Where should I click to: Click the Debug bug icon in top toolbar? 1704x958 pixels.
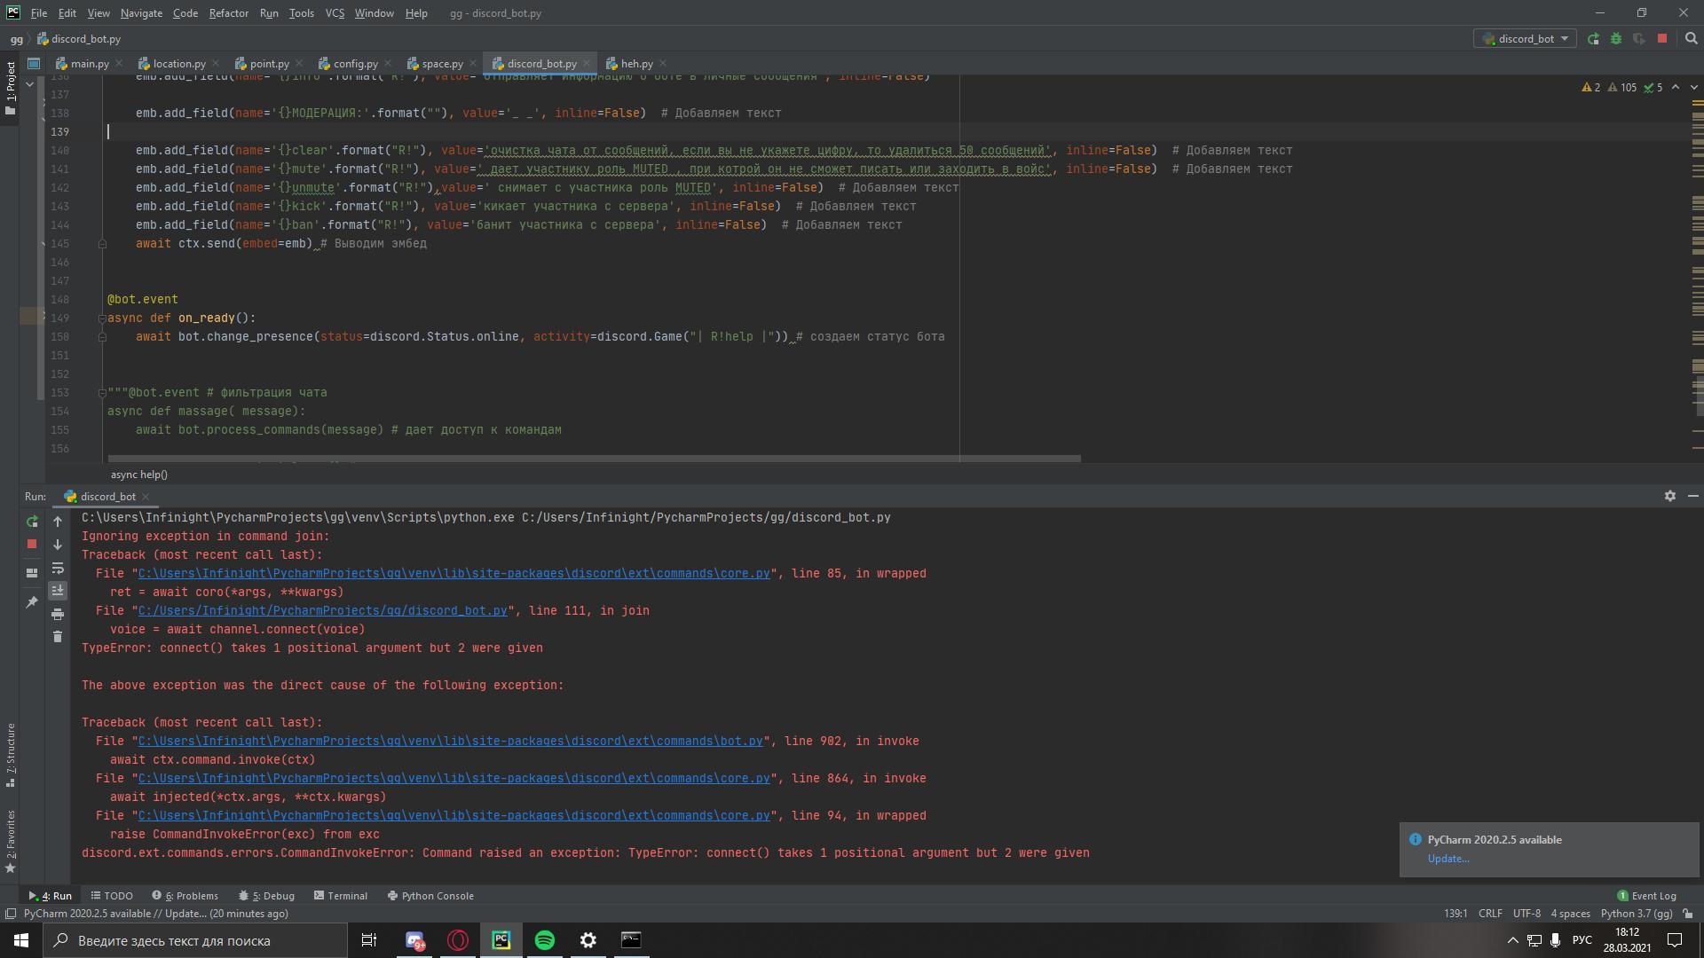click(1615, 39)
